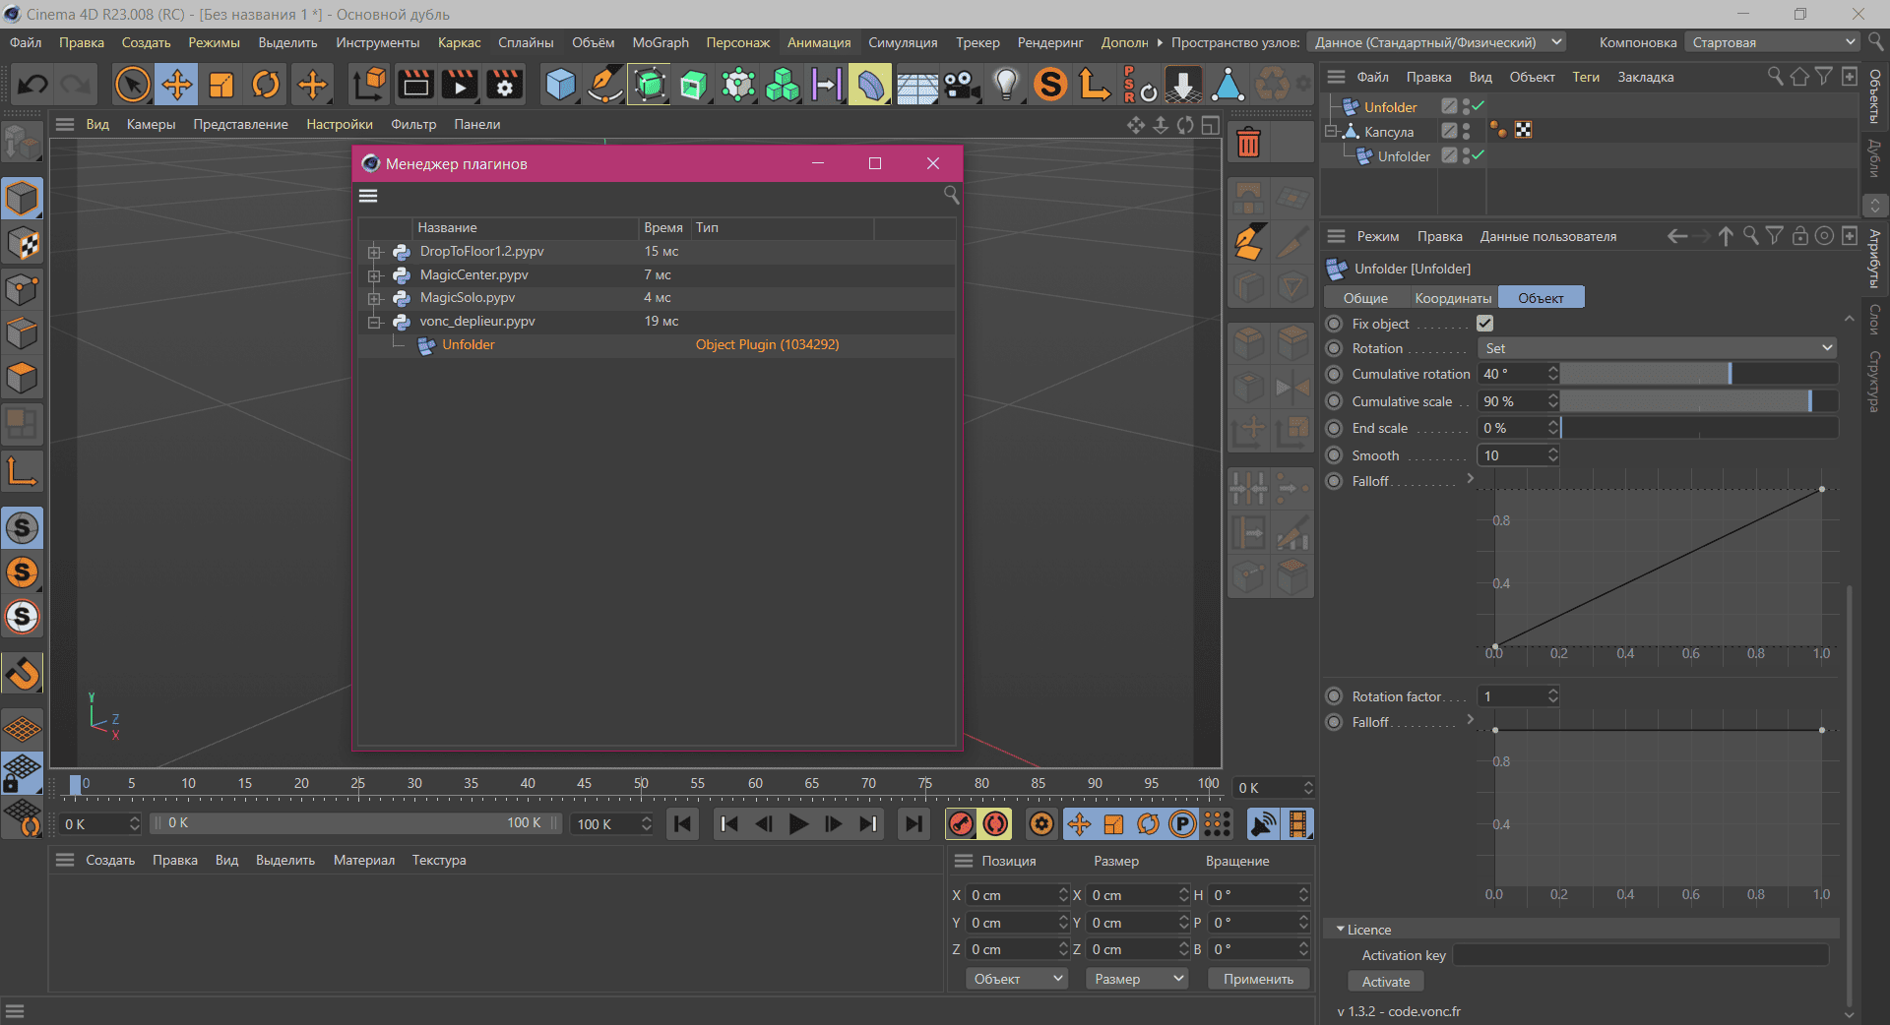Select Unfolder plugin entry in Plugin Manager
Image resolution: width=1890 pixels, height=1025 pixels.
(469, 345)
